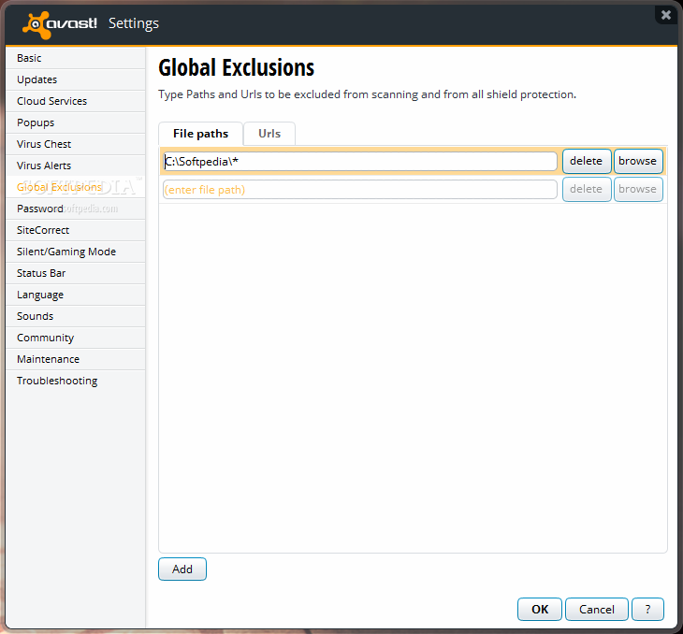683x634 pixels.
Task: Browse for the C:\Softpedia\* path
Action: [x=638, y=161]
